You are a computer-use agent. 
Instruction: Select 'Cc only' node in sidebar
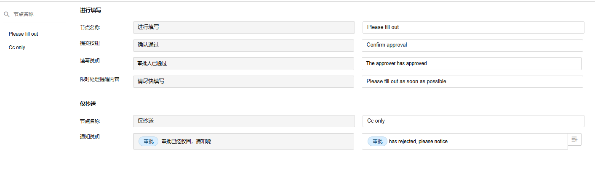tap(17, 47)
